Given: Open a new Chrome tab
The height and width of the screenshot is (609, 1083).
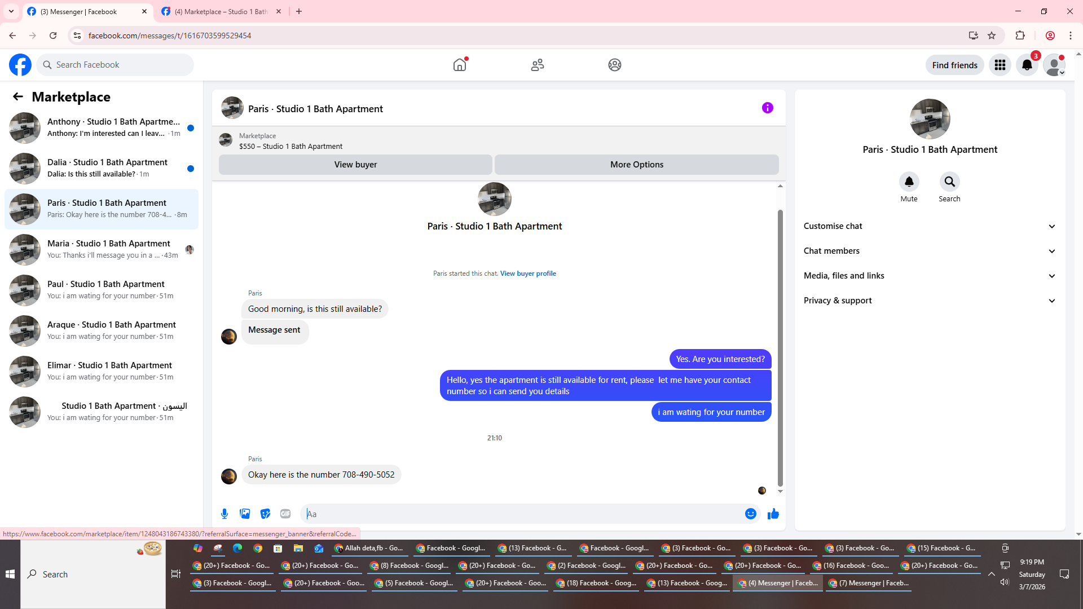Looking at the screenshot, I should click(x=299, y=11).
